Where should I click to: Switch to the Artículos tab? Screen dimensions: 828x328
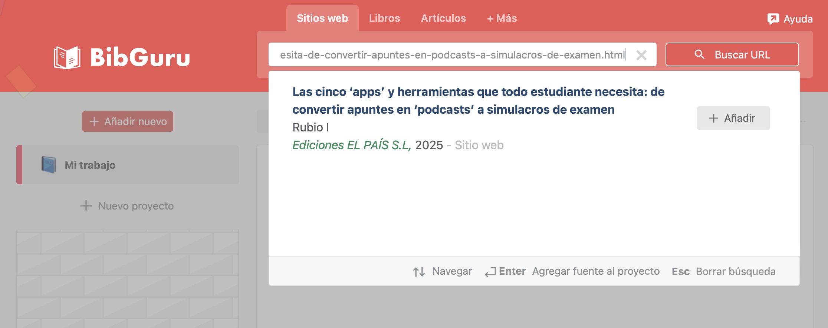[443, 18]
